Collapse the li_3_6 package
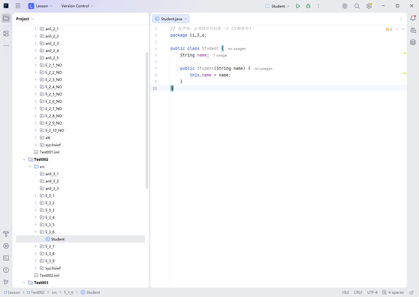Viewport: 419px width, 297px height. tap(35, 232)
